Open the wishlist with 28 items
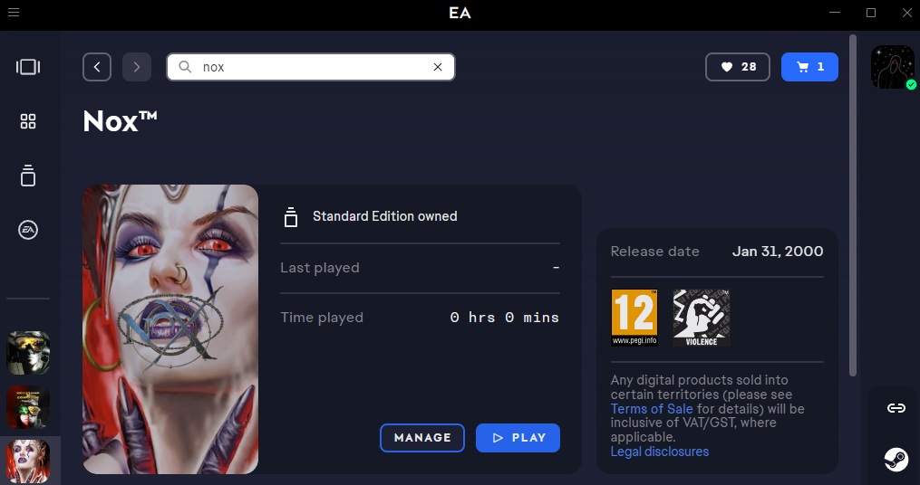Image resolution: width=920 pixels, height=485 pixels. click(x=738, y=67)
